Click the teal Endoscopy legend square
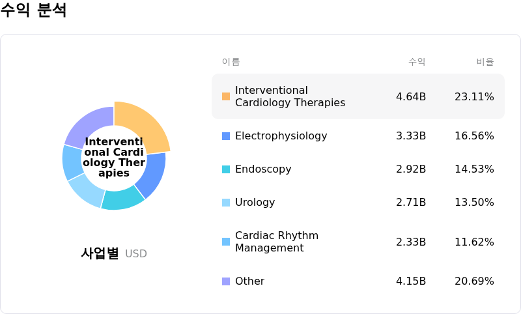 [x=226, y=169]
